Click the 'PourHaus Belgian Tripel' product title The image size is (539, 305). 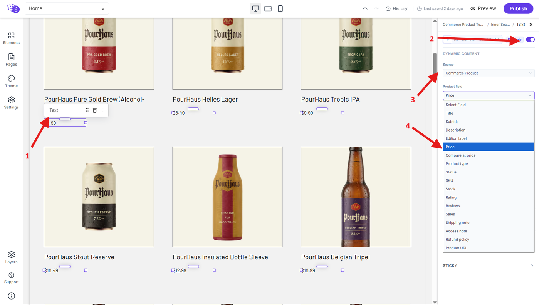point(336,257)
